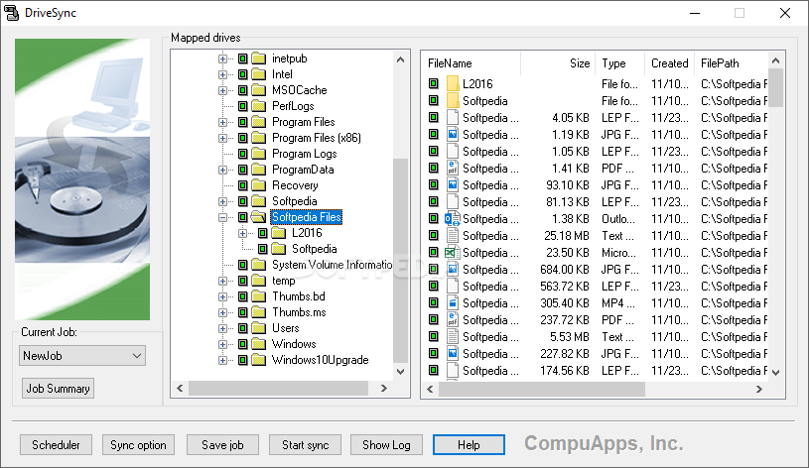
Task: Expand the Windows10Upgrade tree node
Action: click(x=222, y=360)
